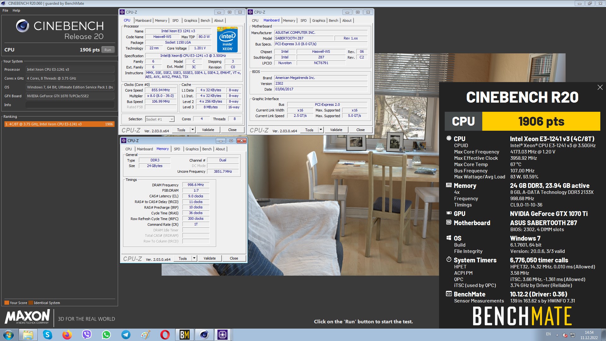Switch to Memory tab in CPU-tab CPU-Z window
The image size is (606, 341).
tap(161, 21)
